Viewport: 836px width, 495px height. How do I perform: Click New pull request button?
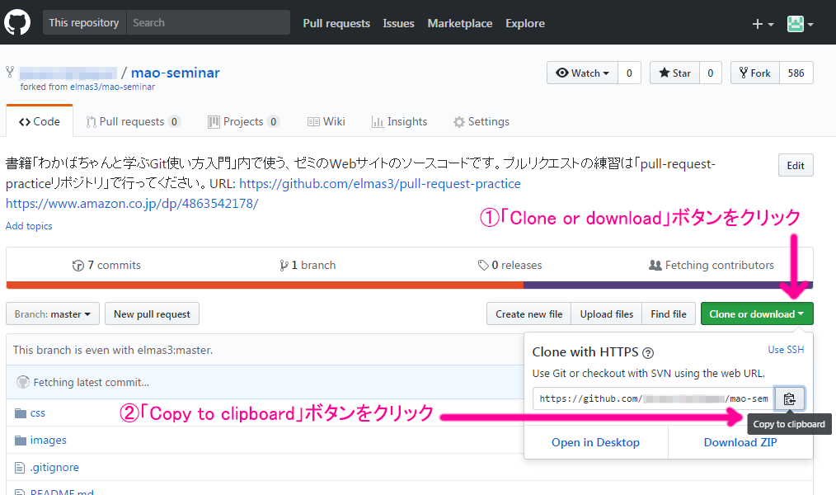click(152, 313)
